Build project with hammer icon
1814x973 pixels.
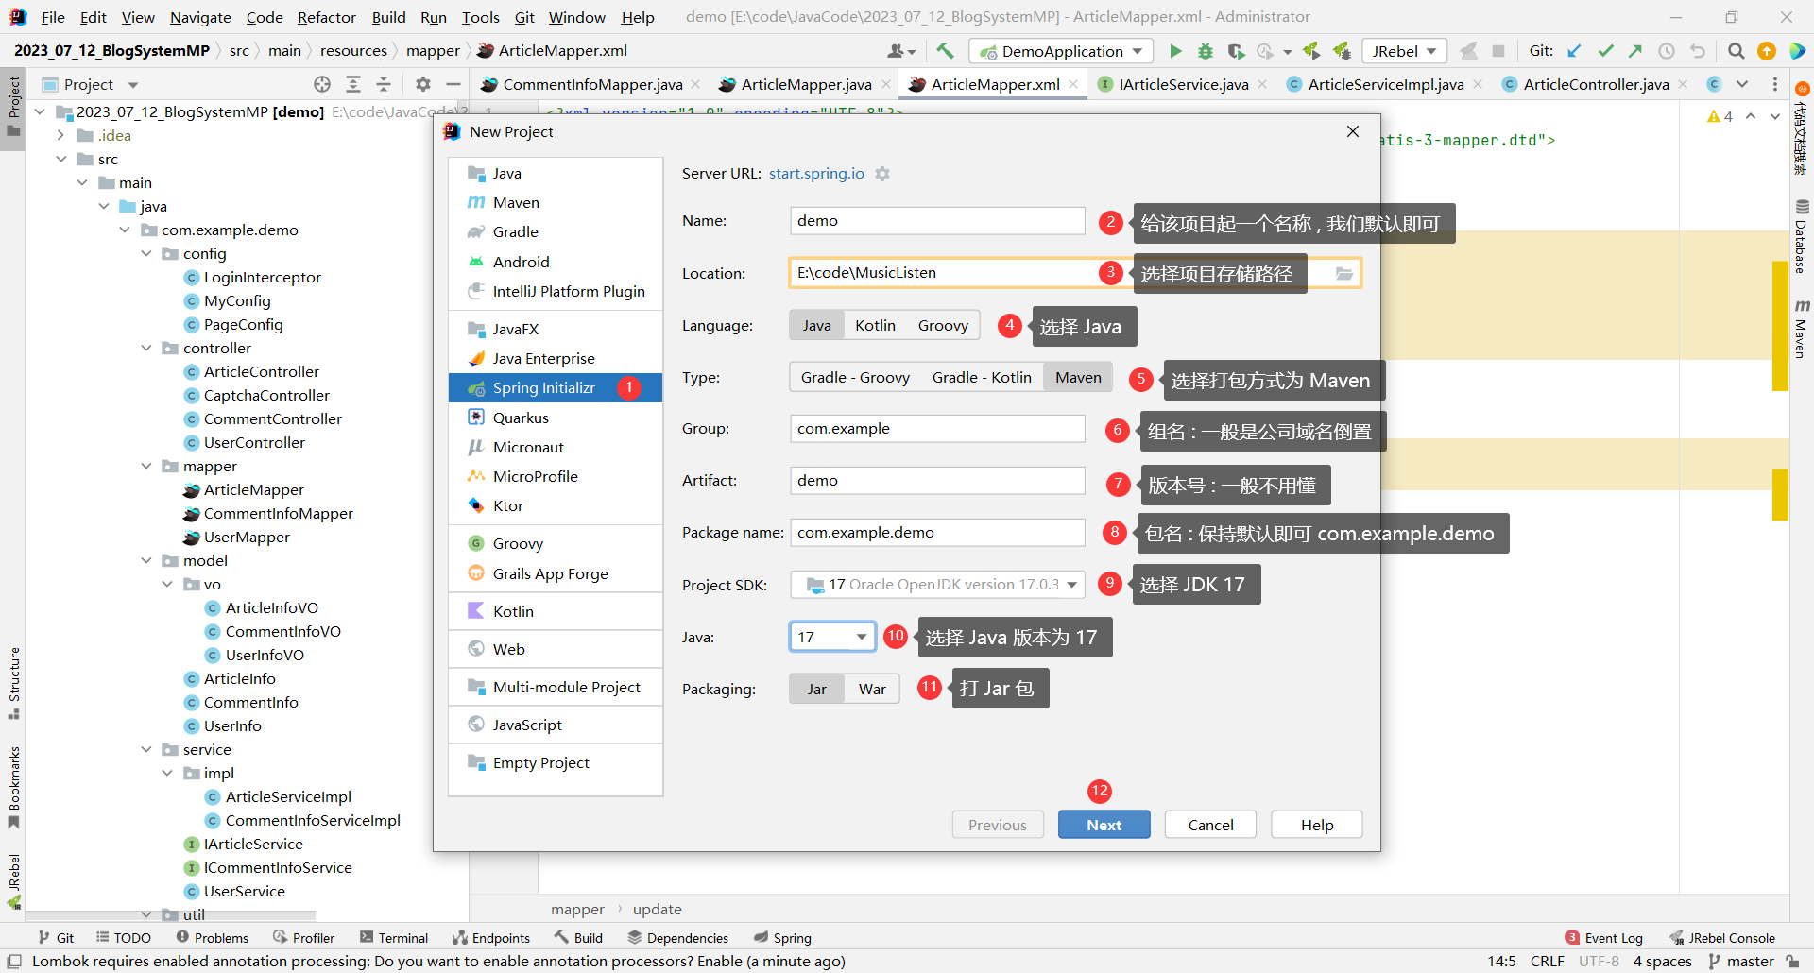coord(945,51)
